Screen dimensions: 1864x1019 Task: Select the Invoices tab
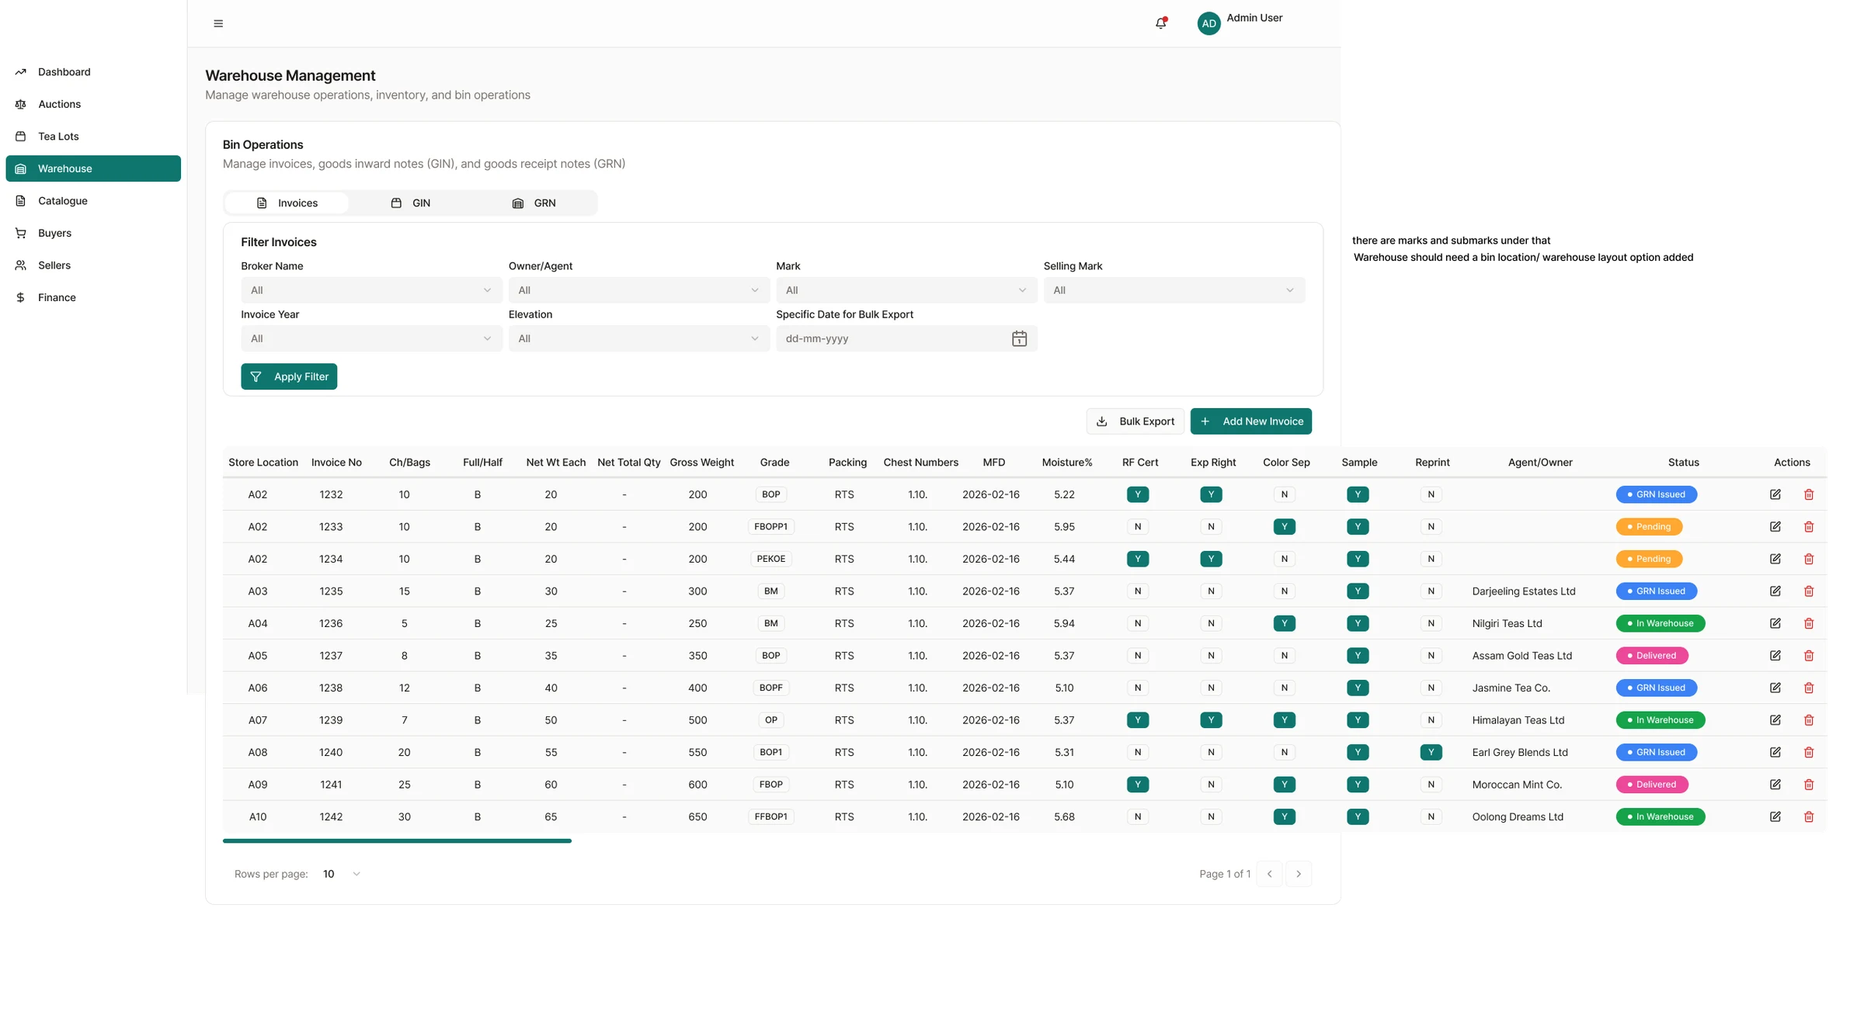pos(287,203)
